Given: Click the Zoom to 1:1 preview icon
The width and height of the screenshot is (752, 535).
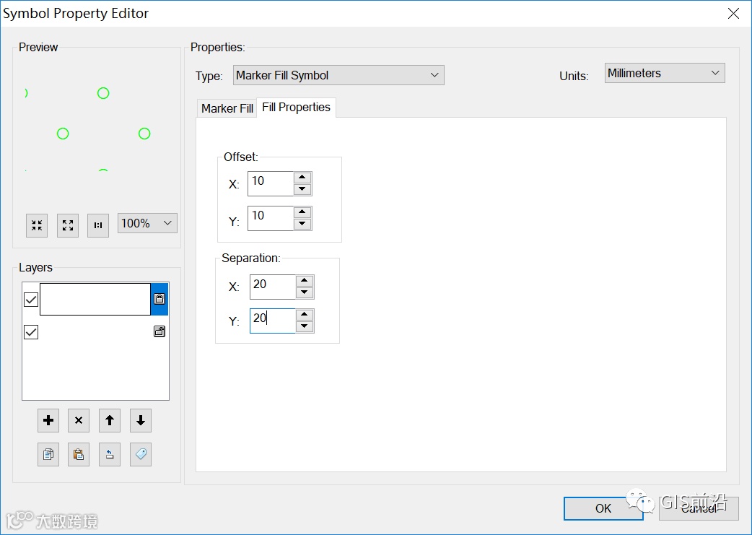Looking at the screenshot, I should pyautogui.click(x=98, y=225).
